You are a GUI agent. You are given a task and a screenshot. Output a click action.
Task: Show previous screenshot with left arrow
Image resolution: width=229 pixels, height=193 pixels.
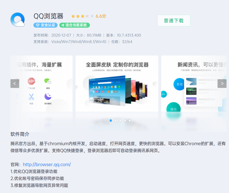15,84
